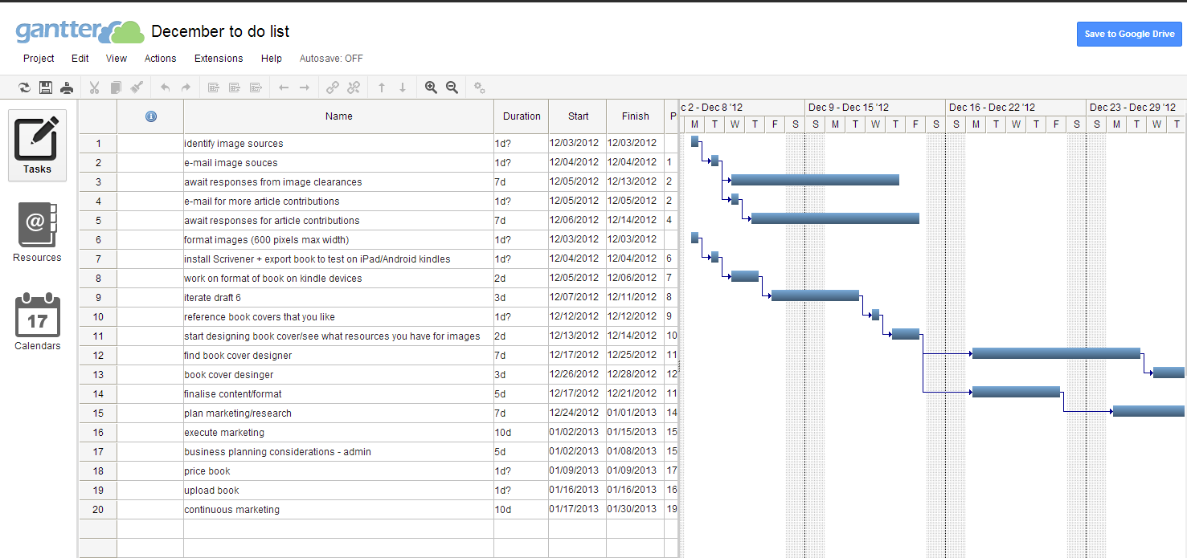The image size is (1187, 558).
Task: Click the refresh/sync toolbar icon
Action: 24,88
